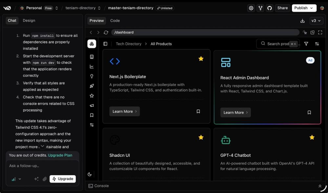Open the Publish dropdown
Viewport: 328px width, 193px height.
click(x=304, y=8)
